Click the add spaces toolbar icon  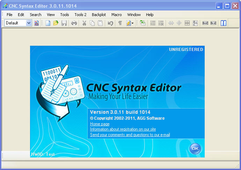[205, 23]
